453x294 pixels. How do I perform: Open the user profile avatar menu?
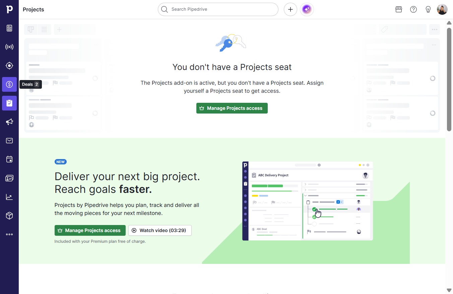point(442,9)
